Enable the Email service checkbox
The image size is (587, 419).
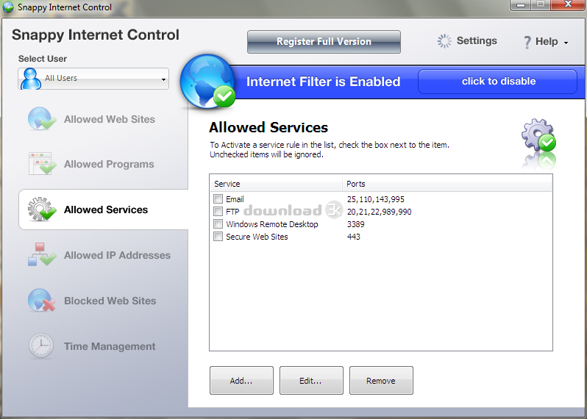[218, 199]
